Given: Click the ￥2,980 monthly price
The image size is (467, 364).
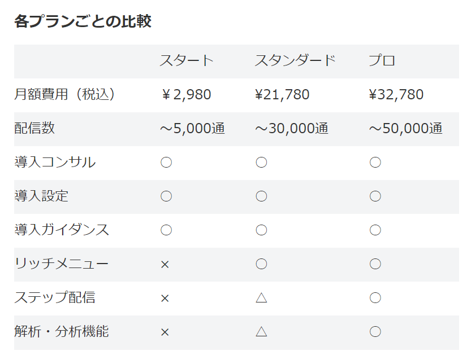Looking at the screenshot, I should [x=186, y=95].
